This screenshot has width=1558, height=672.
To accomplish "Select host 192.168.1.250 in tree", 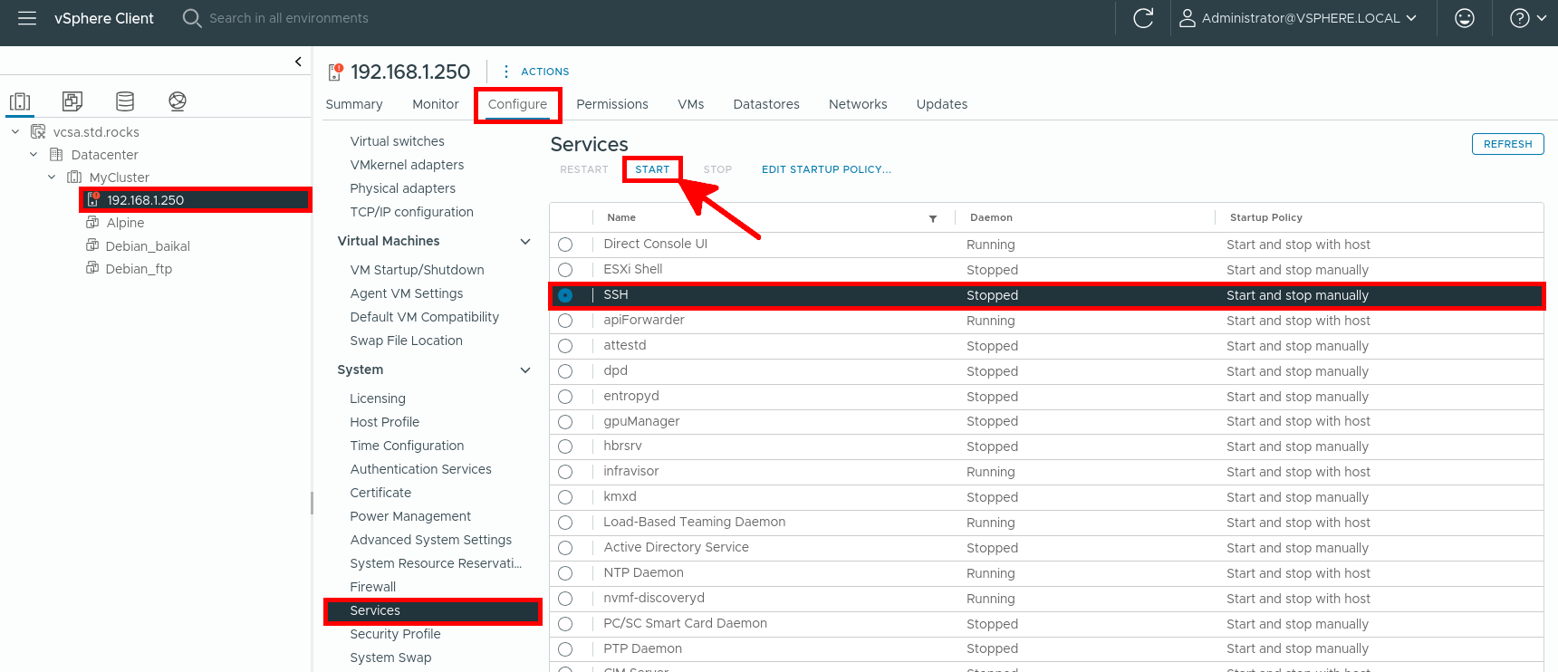I will coord(145,200).
